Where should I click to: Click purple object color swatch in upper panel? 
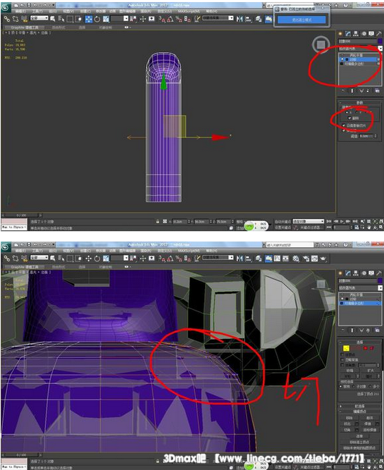[380, 41]
